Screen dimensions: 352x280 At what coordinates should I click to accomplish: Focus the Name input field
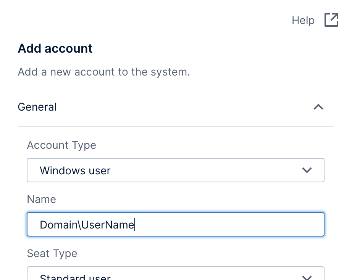tap(176, 224)
